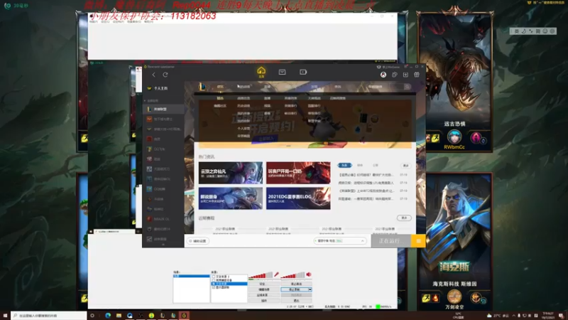Viewport: 568px width, 320px height.
Task: Open the download manager icon in WeGame
Action: coord(405,75)
